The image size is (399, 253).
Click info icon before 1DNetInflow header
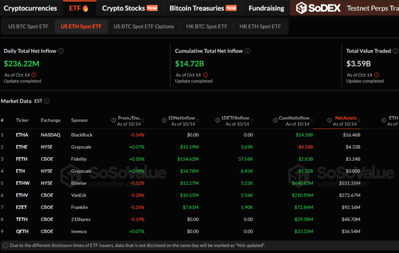point(164,120)
